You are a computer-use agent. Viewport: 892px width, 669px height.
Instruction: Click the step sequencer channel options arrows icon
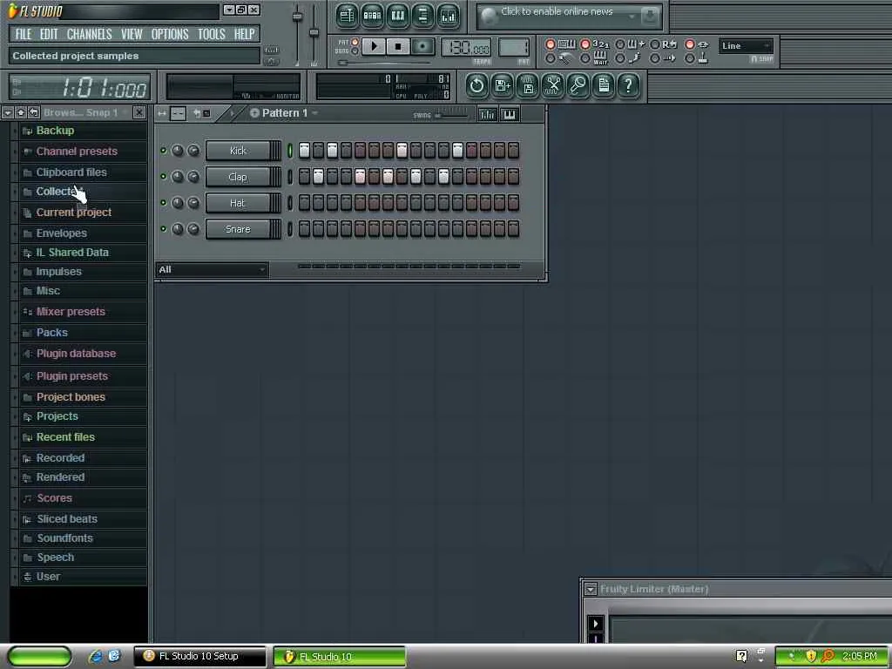coord(162,113)
